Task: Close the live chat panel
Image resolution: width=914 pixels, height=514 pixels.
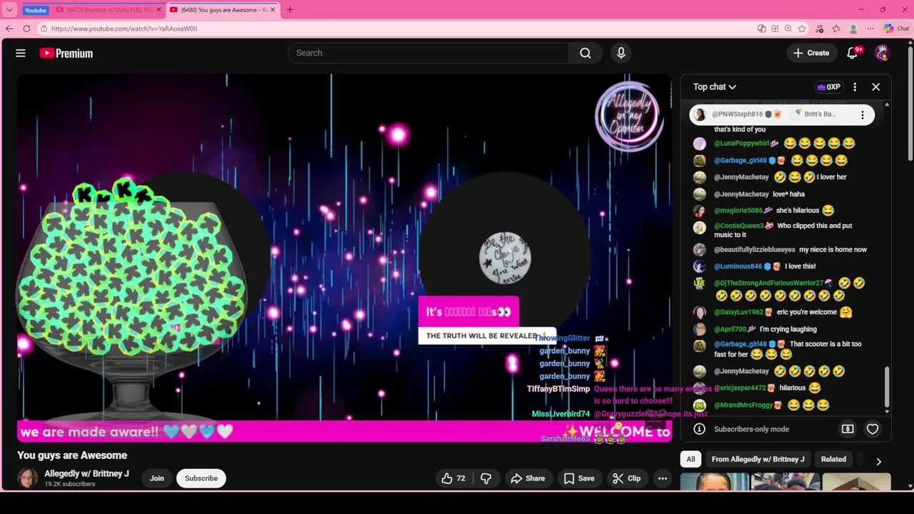Action: 876,87
